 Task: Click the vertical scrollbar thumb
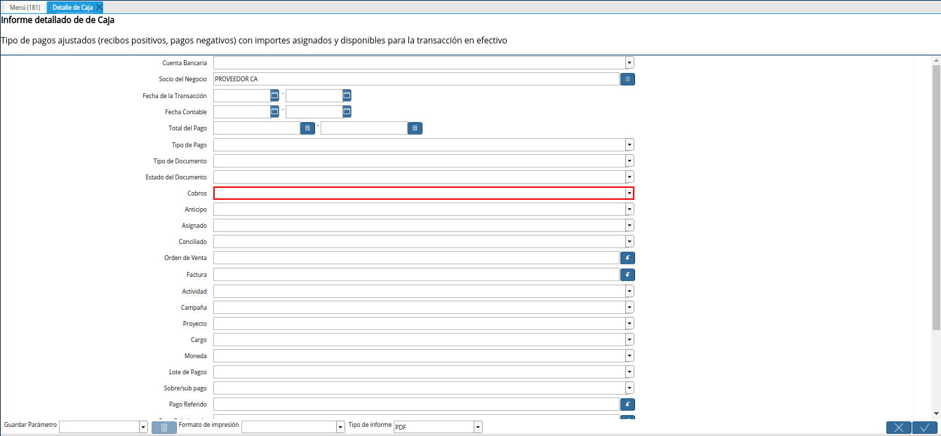coord(936,196)
